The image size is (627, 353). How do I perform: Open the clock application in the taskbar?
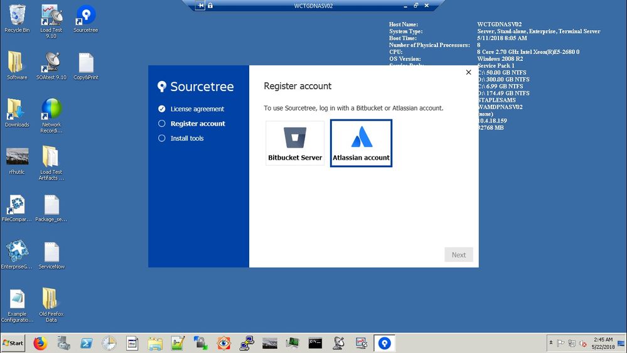coord(109,344)
